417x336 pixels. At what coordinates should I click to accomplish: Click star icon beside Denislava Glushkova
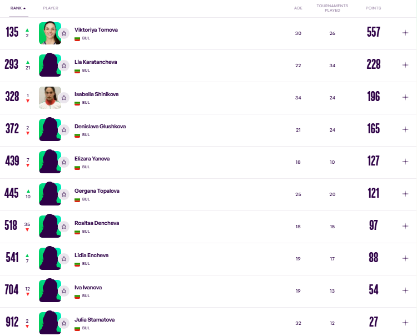[x=64, y=130]
